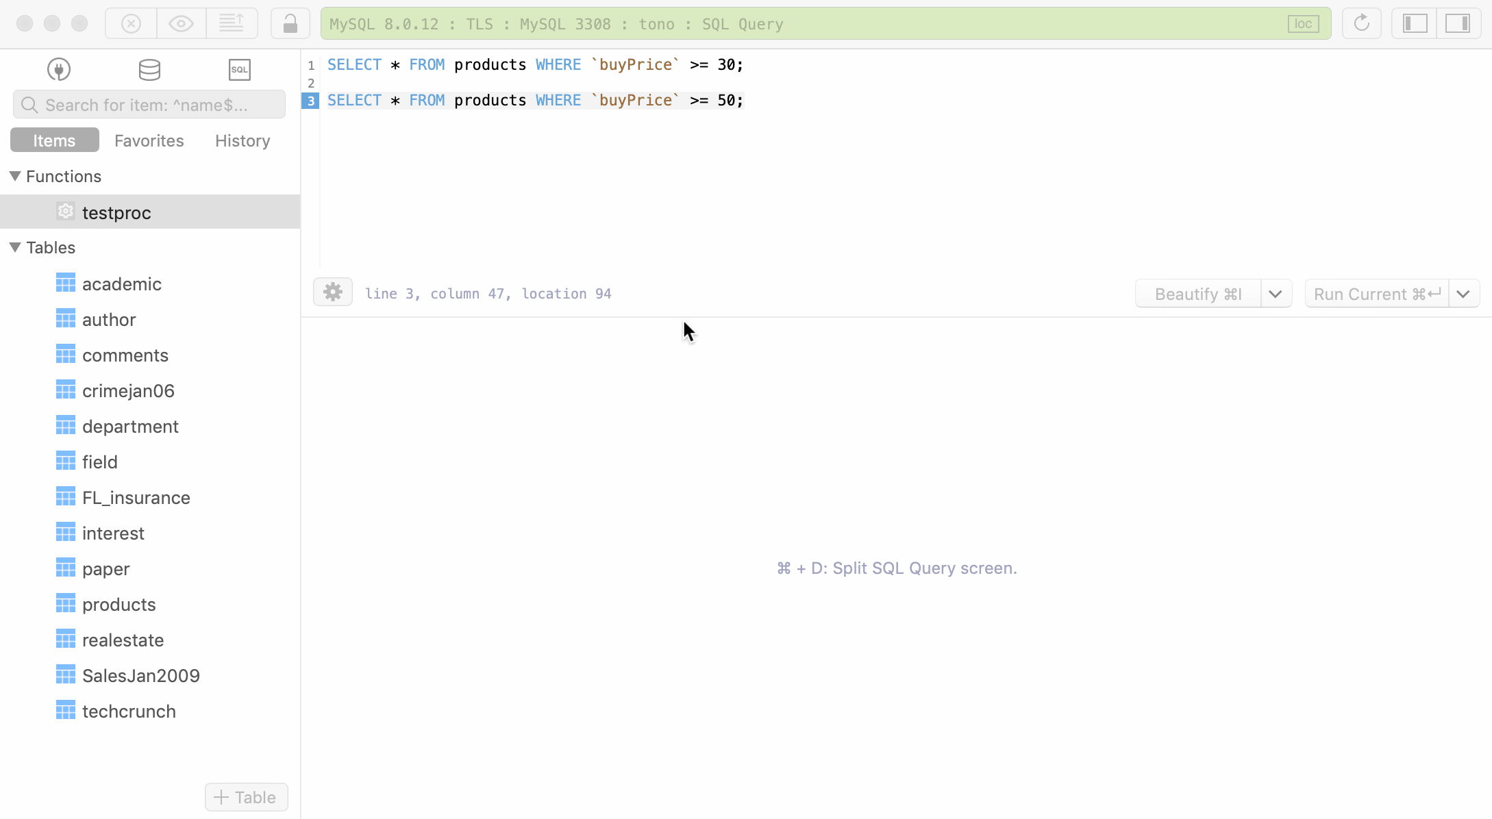Open a new database connection via the plug icon

coord(58,69)
